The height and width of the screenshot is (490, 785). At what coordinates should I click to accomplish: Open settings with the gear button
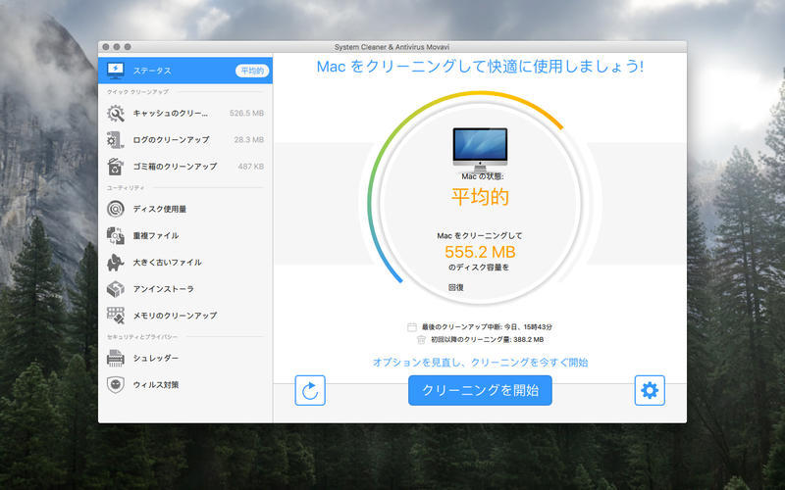coord(650,390)
